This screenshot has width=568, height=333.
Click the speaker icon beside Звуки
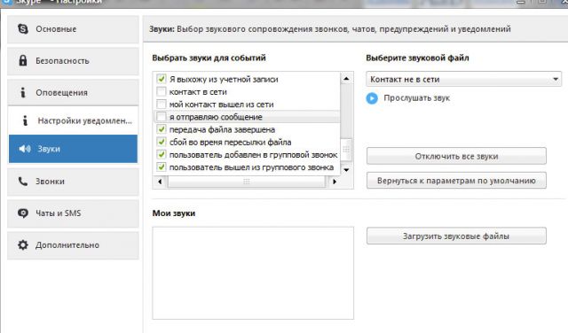(25, 149)
